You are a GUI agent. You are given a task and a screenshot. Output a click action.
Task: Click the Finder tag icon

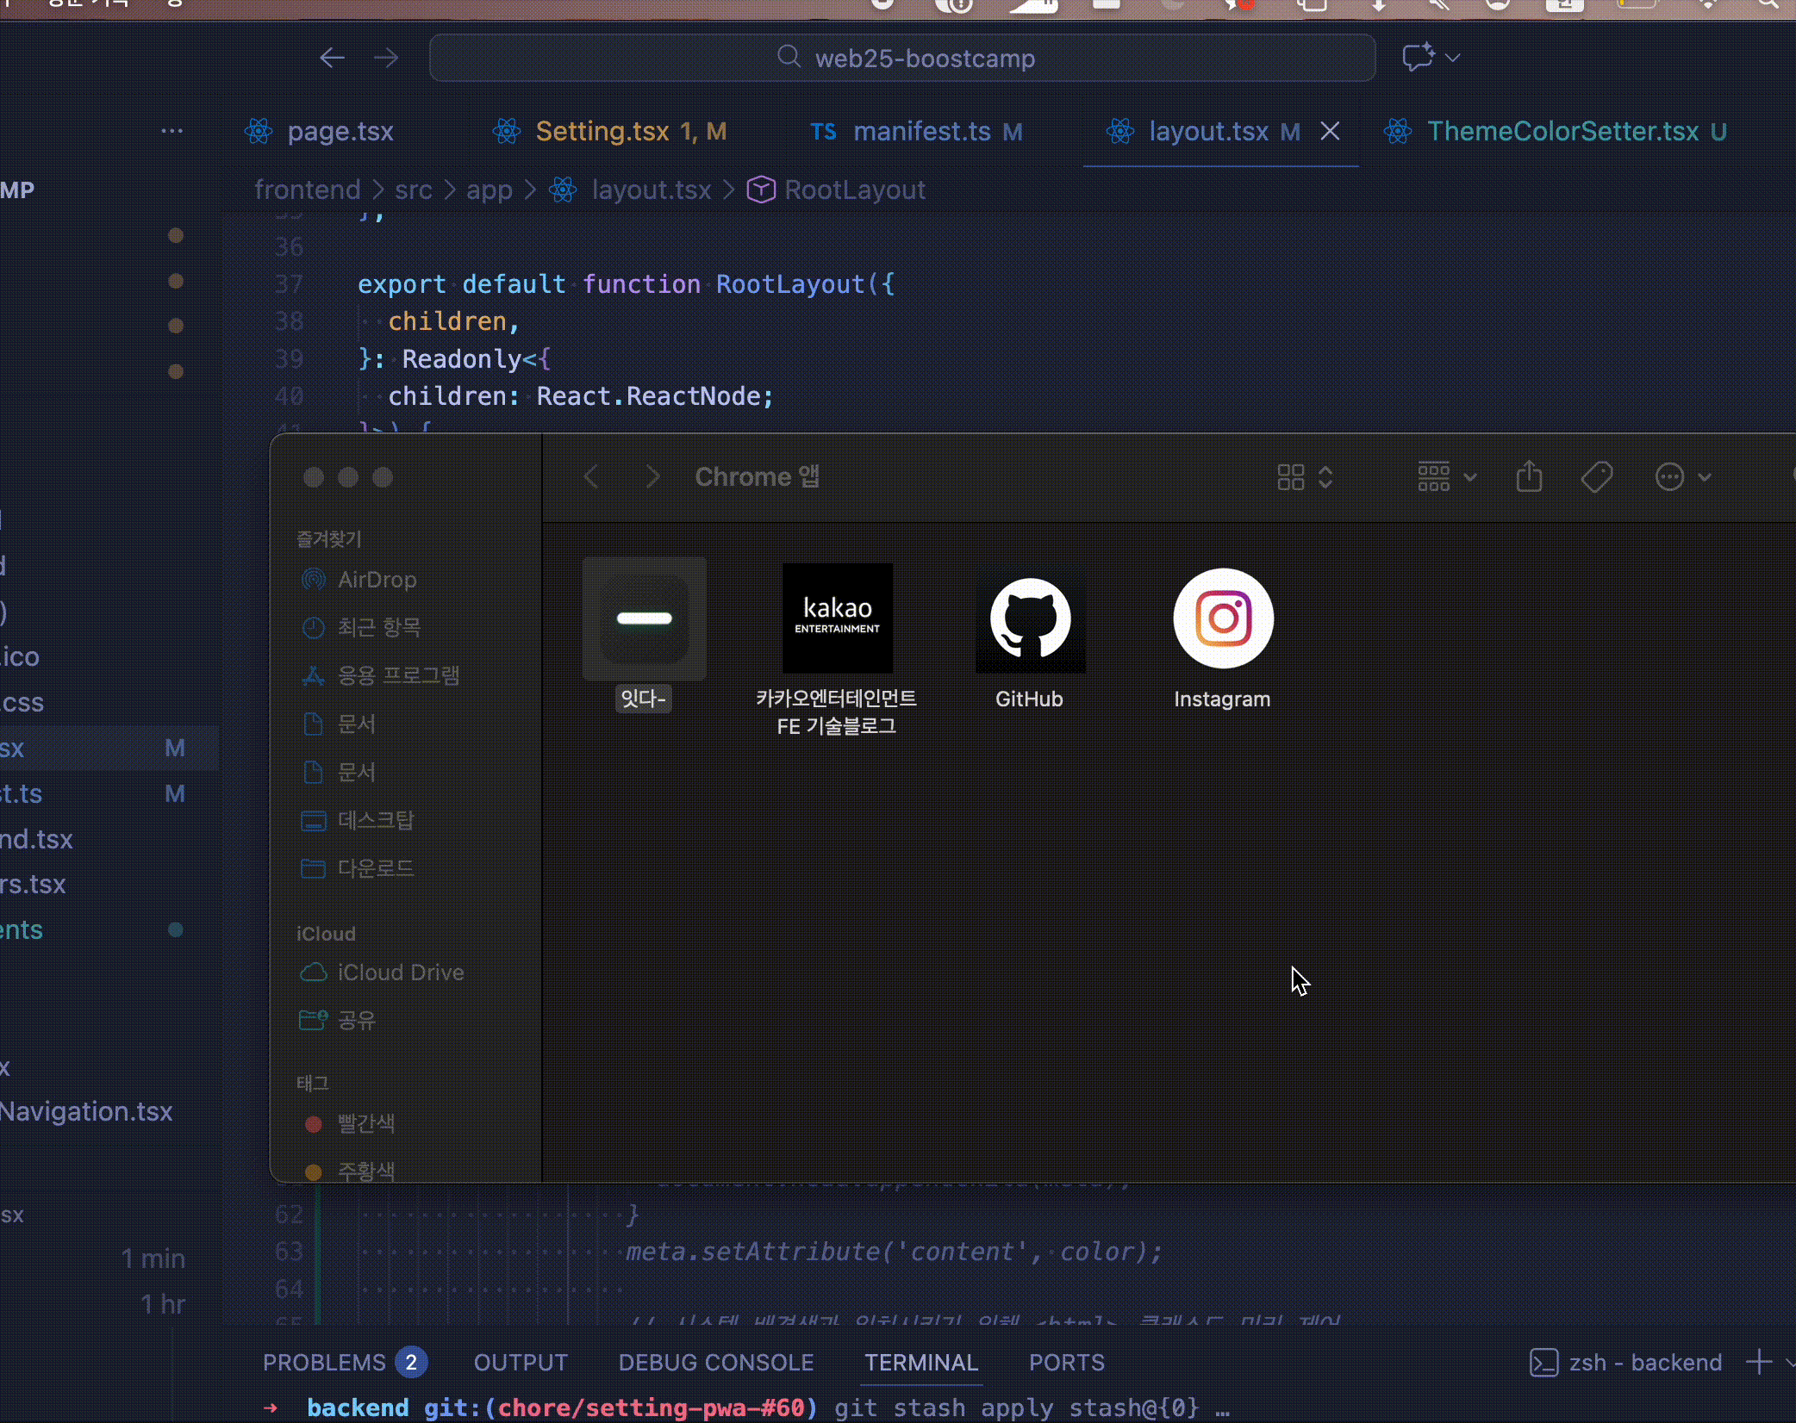tap(1597, 476)
